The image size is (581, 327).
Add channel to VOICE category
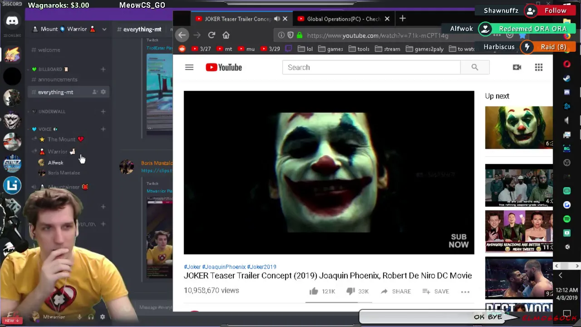coord(103,129)
